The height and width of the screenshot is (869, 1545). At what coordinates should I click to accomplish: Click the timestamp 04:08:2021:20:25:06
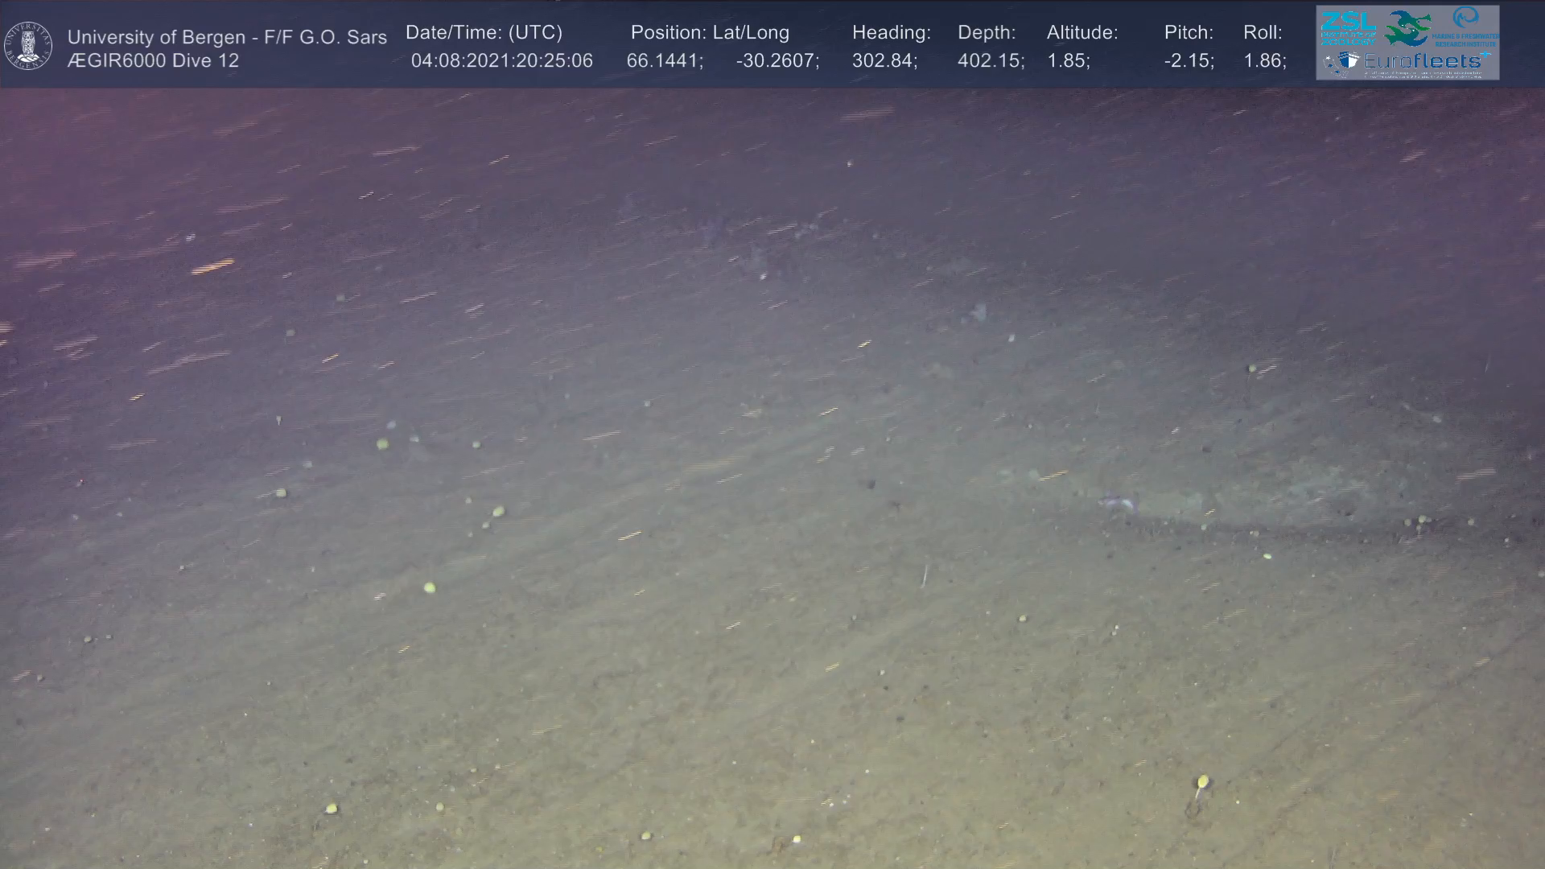coord(501,61)
